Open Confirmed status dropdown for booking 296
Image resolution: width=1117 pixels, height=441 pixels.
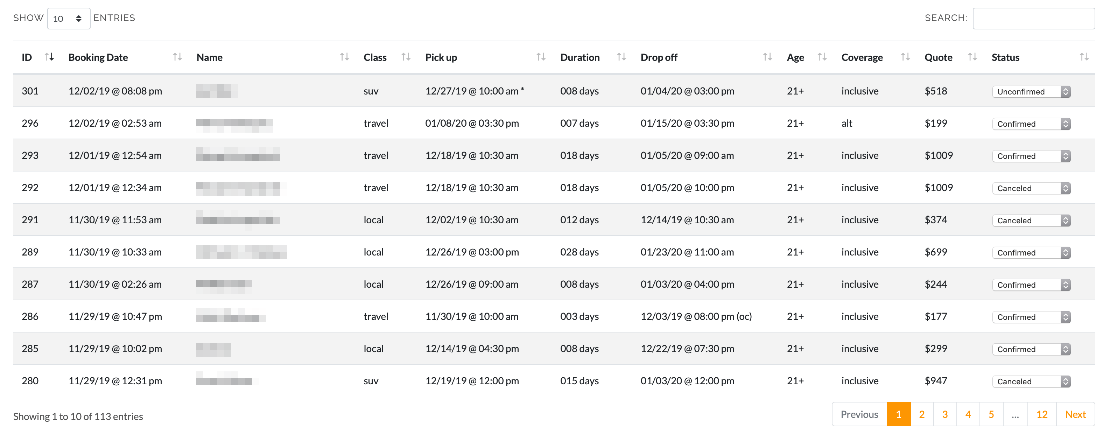pos(1031,124)
